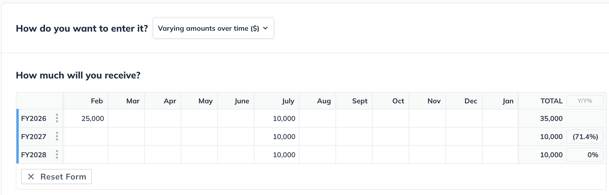
Task: Click the FY2026 row label
Action: [x=34, y=119]
